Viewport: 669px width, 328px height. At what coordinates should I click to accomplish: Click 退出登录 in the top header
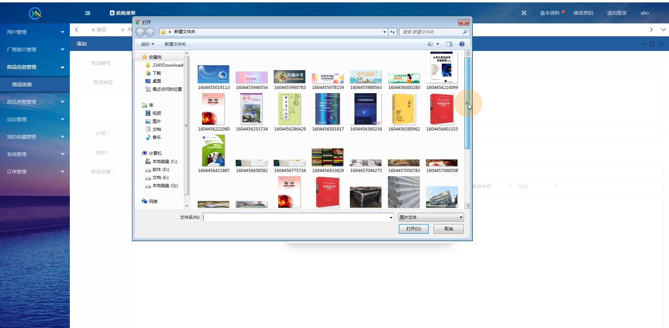click(x=617, y=13)
